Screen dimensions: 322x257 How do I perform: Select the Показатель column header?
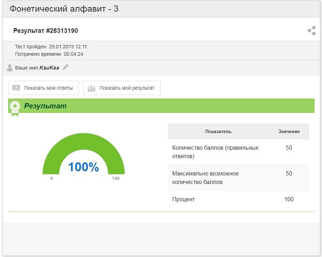[218, 132]
